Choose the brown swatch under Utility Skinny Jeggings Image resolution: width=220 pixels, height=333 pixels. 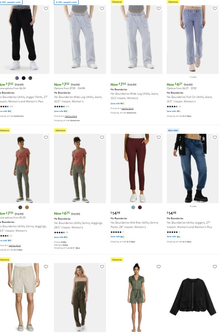click(27, 207)
